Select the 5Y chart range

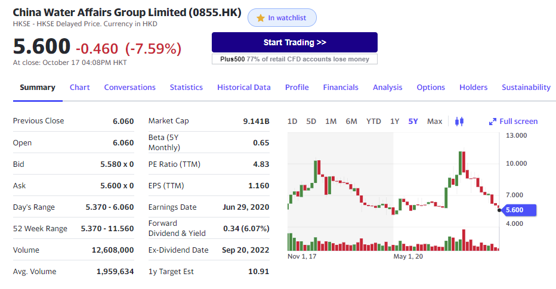[413, 122]
